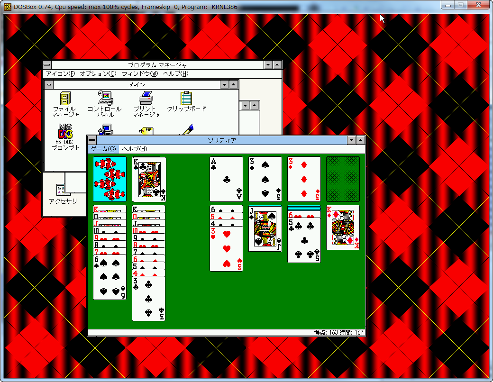Open the ソリティア window control menu box

click(x=92, y=140)
